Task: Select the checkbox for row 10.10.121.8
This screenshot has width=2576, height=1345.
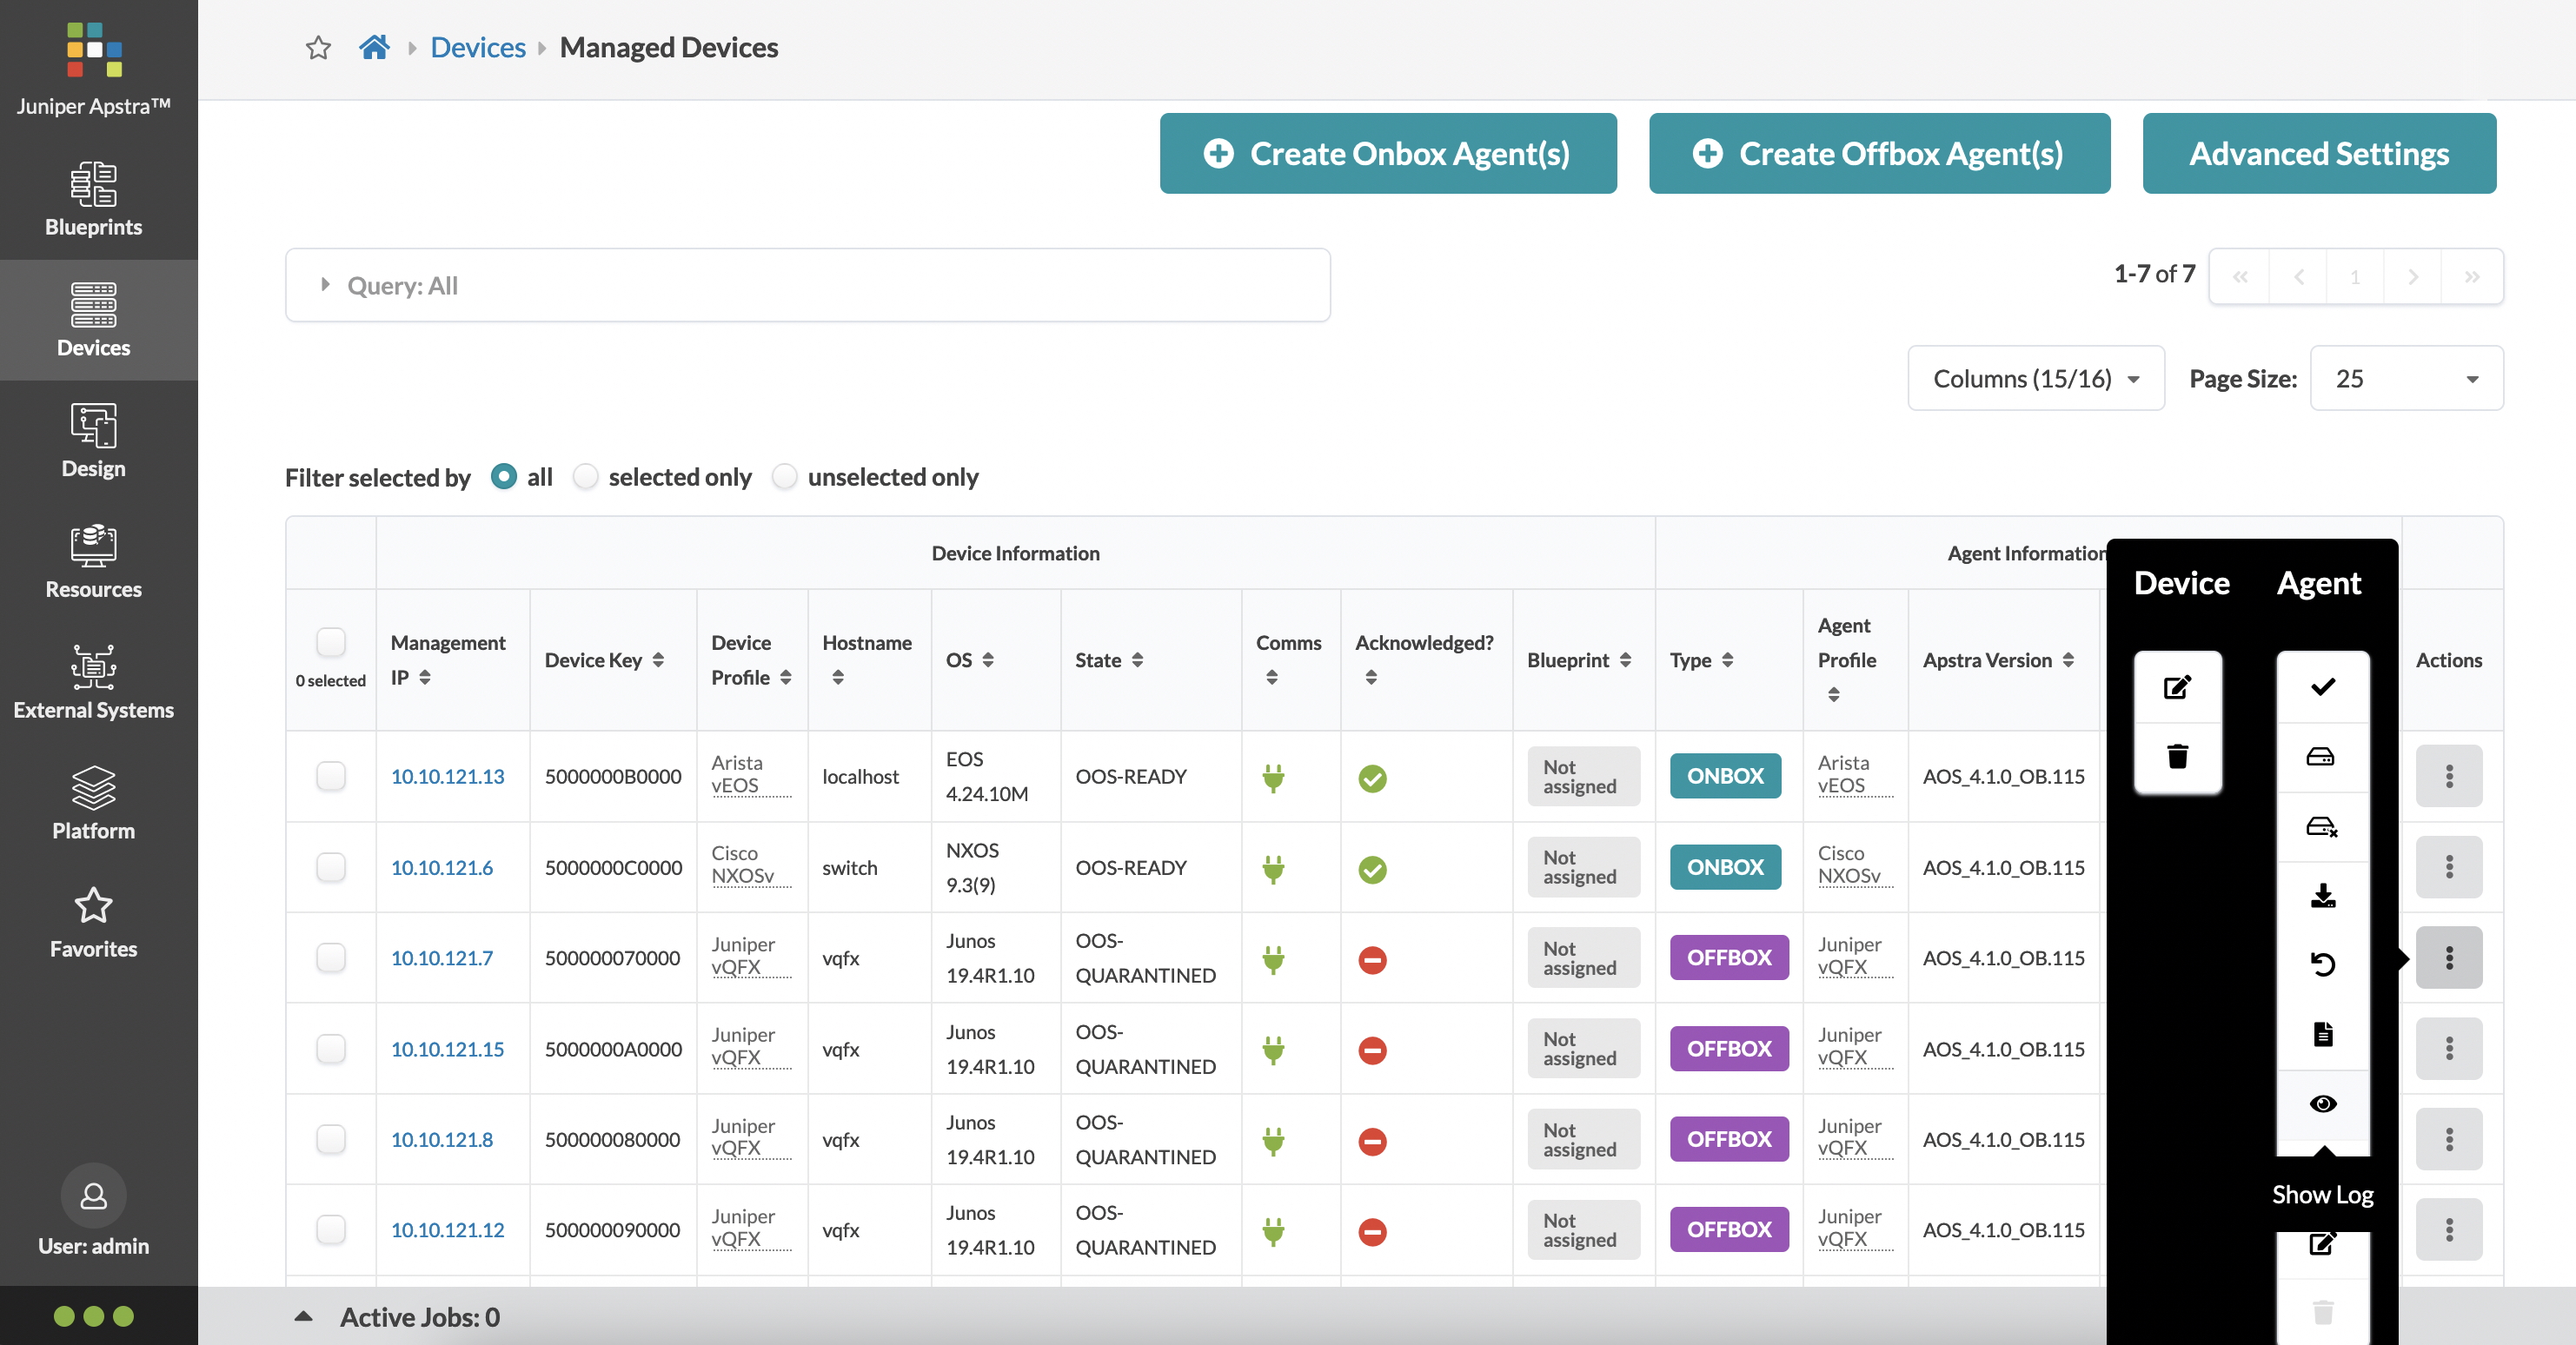Action: click(330, 1139)
